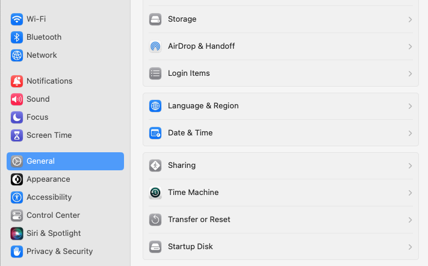Open Startup Disk via its chevron
Screen dimensions: 428x266
(410, 247)
